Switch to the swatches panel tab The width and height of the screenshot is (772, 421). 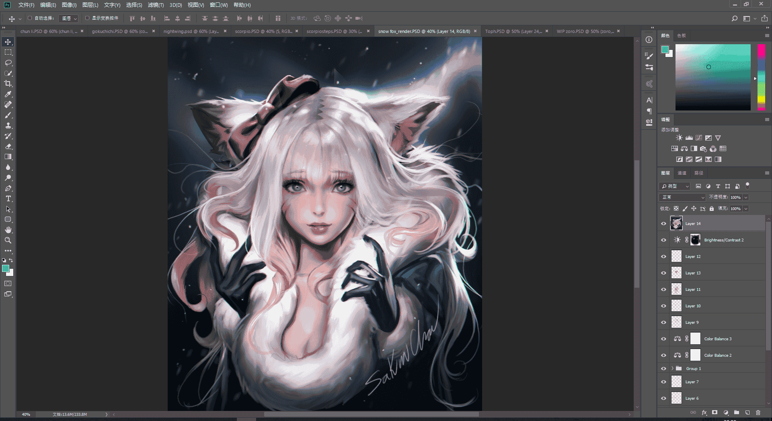tap(682, 35)
